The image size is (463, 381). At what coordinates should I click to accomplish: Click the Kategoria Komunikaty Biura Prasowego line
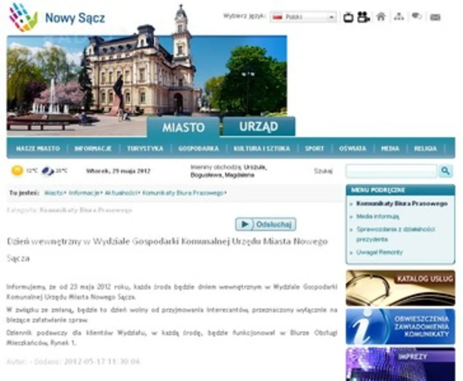(69, 210)
